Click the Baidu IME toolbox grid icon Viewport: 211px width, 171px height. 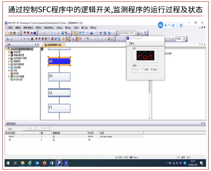[181, 25]
